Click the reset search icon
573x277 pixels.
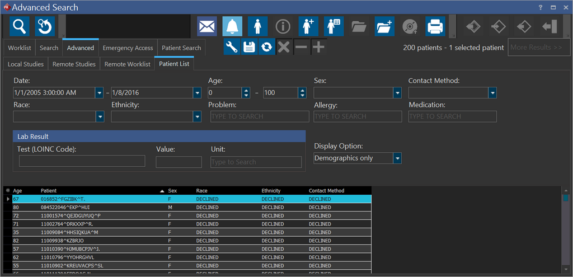tap(45, 26)
